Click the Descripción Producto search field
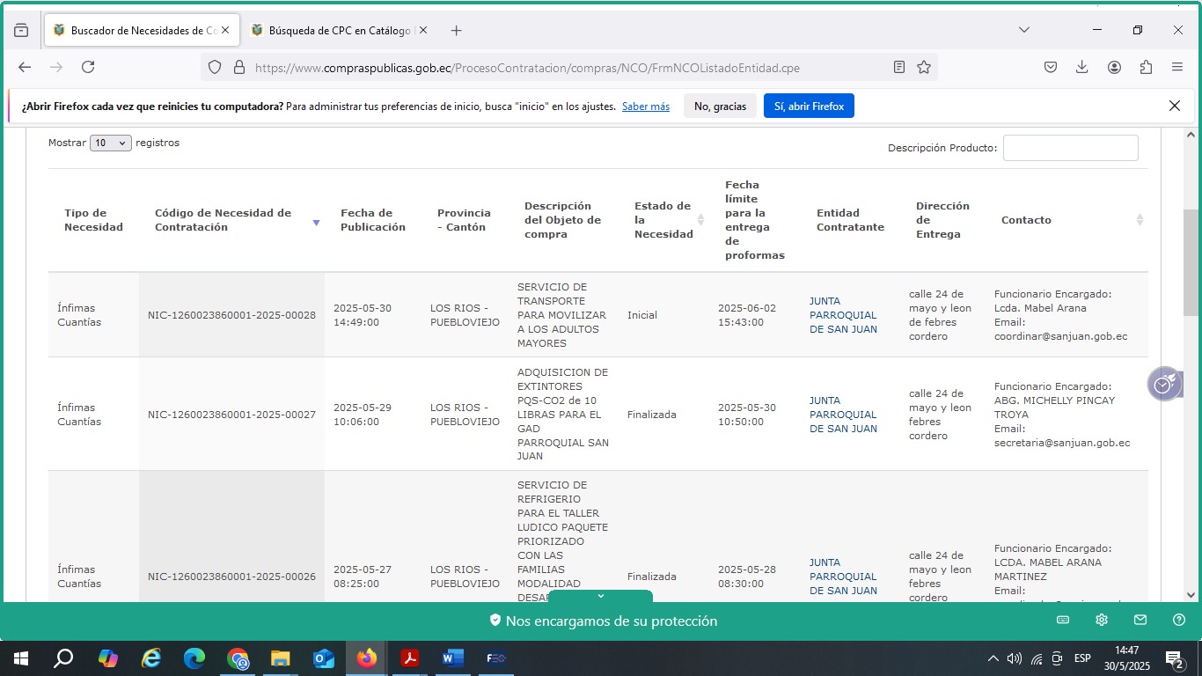1202x676 pixels. [1070, 148]
